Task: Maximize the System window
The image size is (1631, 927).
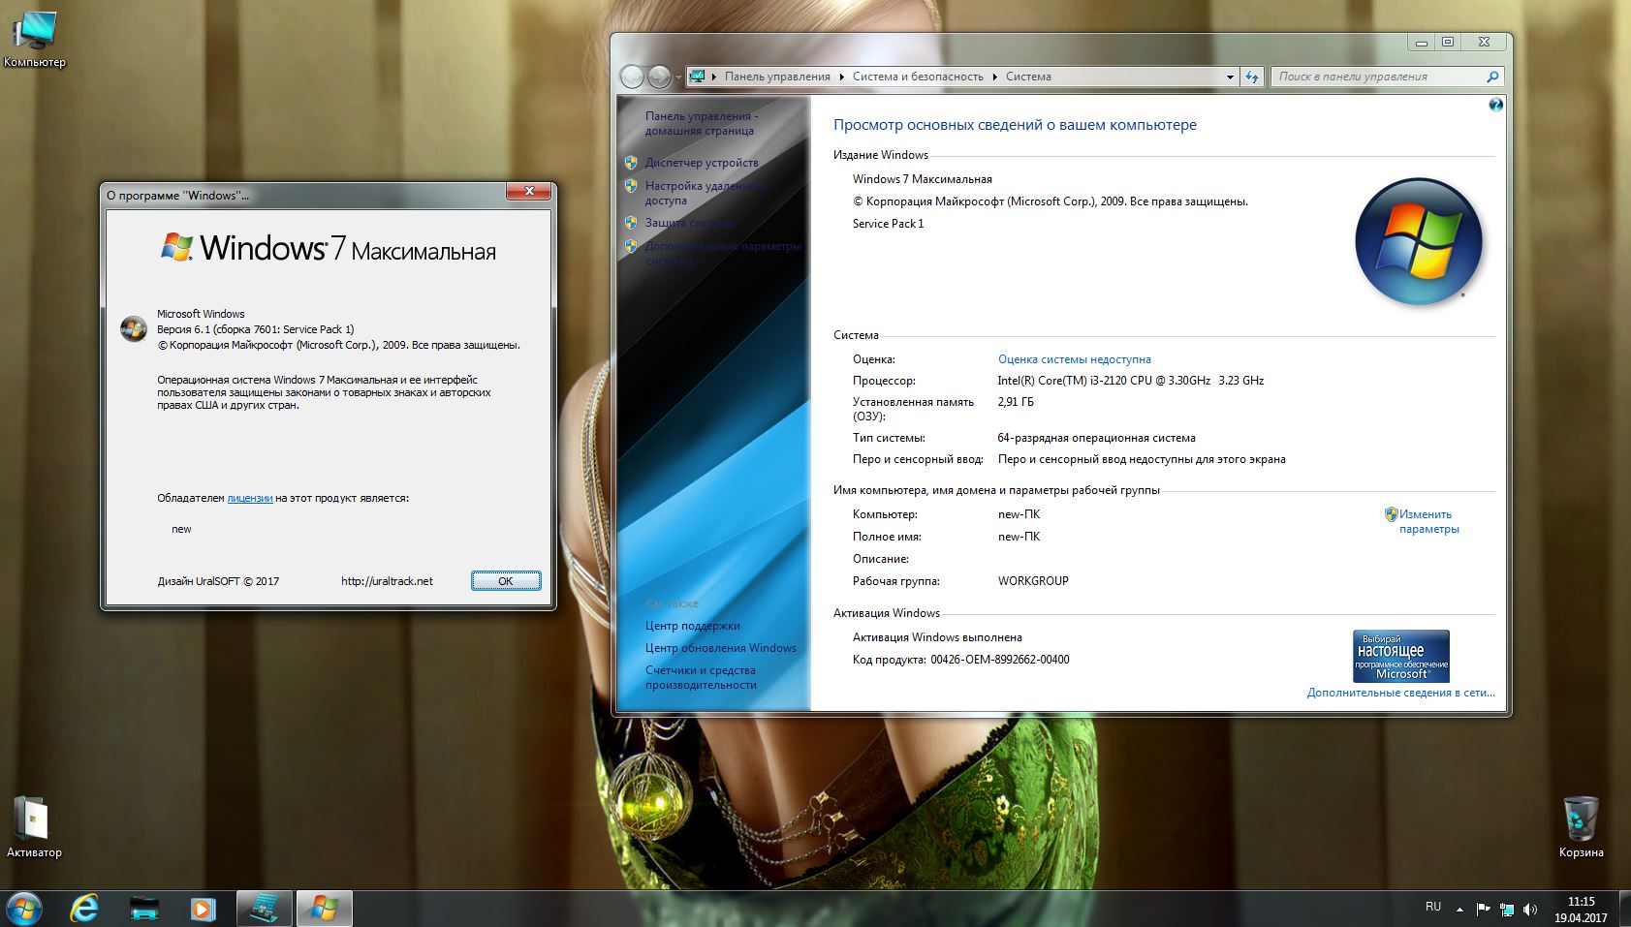Action: click(1448, 42)
